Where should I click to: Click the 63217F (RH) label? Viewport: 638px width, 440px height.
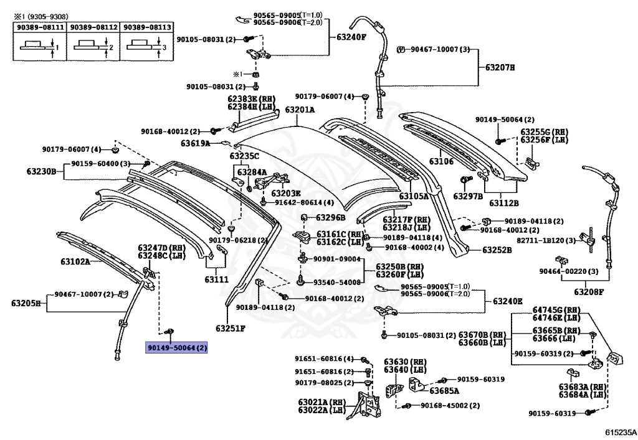[x=406, y=220]
